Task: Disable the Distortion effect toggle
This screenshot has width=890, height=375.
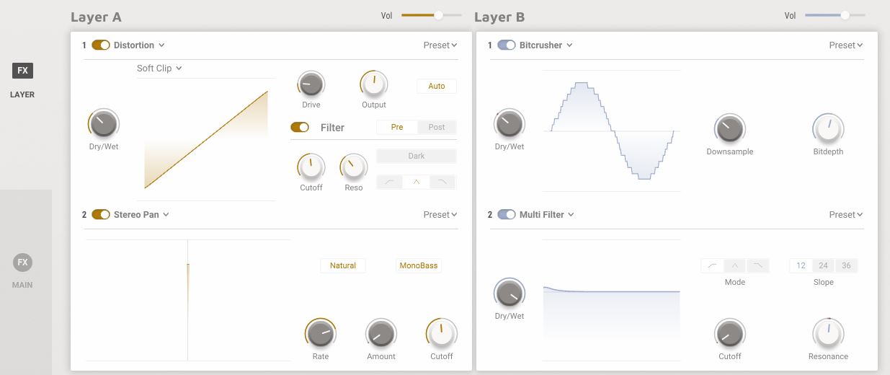Action: click(x=100, y=45)
